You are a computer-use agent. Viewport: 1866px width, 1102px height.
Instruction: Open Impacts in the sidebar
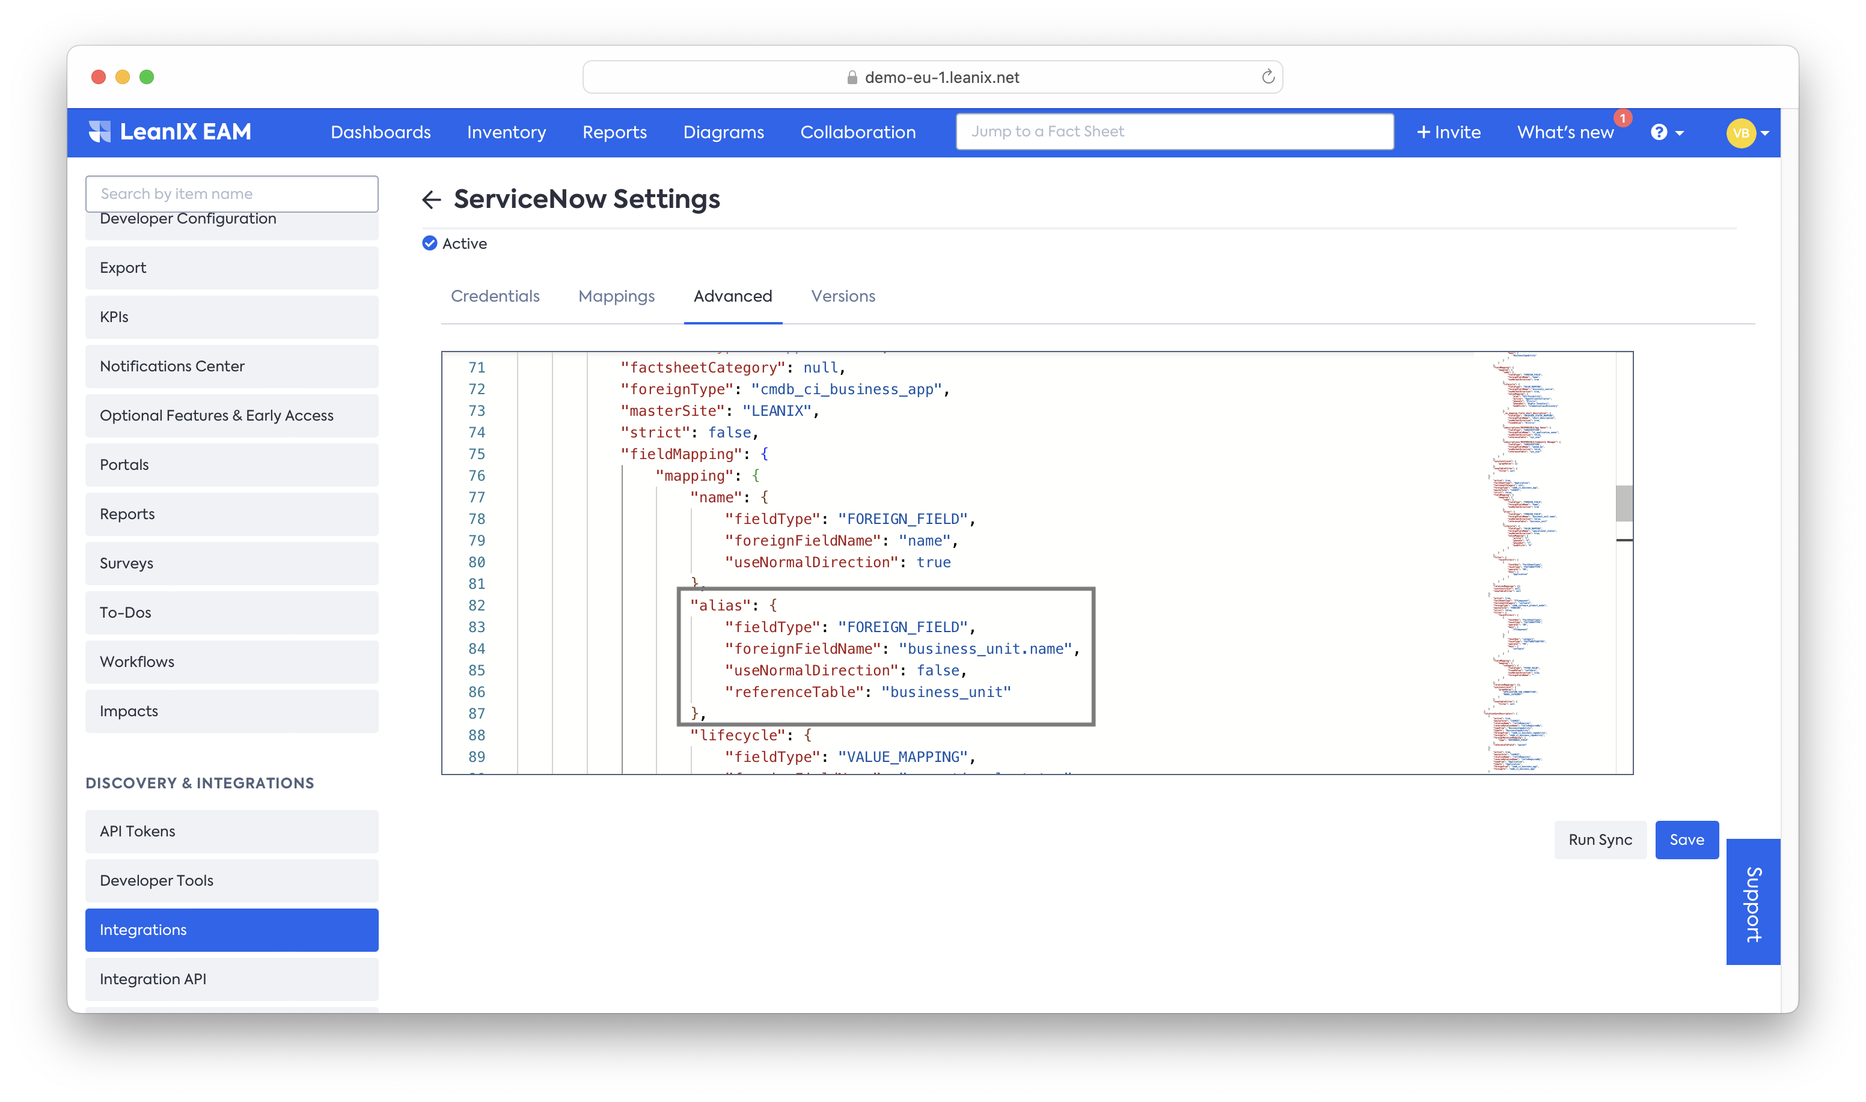pyautogui.click(x=232, y=711)
